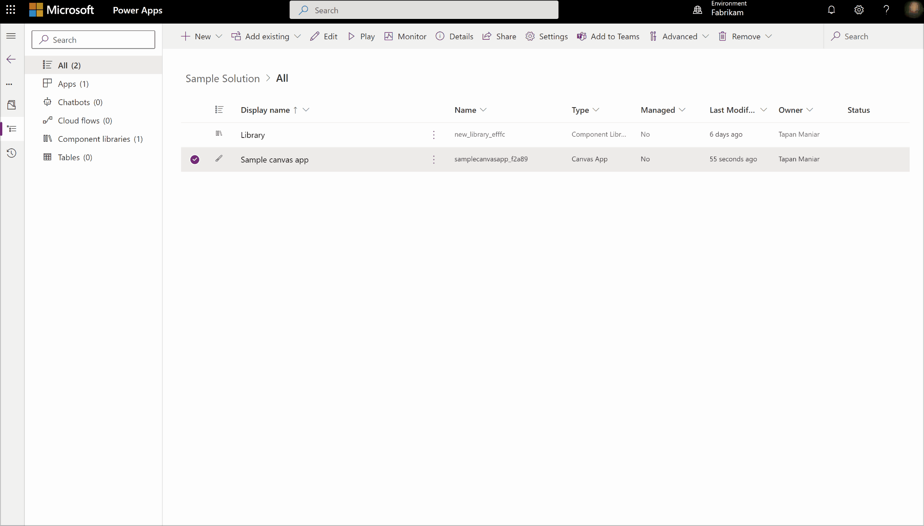Expand the New button dropdown arrow
The height and width of the screenshot is (526, 924).
219,36
